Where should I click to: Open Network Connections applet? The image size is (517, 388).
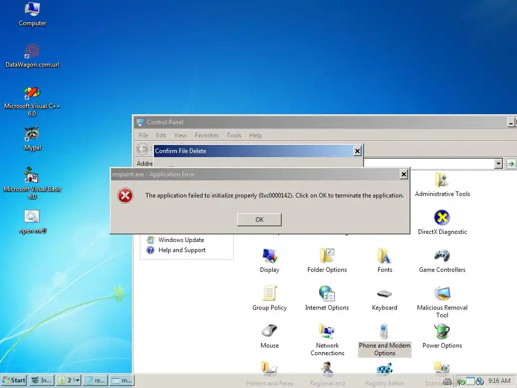tap(327, 340)
